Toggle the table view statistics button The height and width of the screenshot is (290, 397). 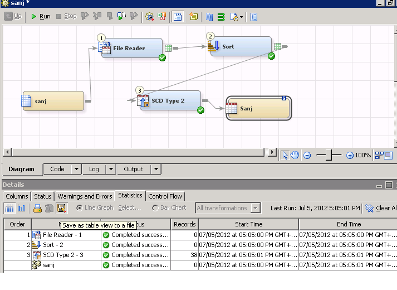pyautogui.click(x=9, y=208)
